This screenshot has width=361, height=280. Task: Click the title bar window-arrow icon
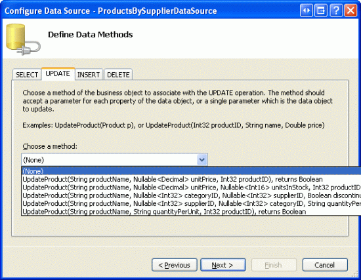pyautogui.click(x=321, y=10)
